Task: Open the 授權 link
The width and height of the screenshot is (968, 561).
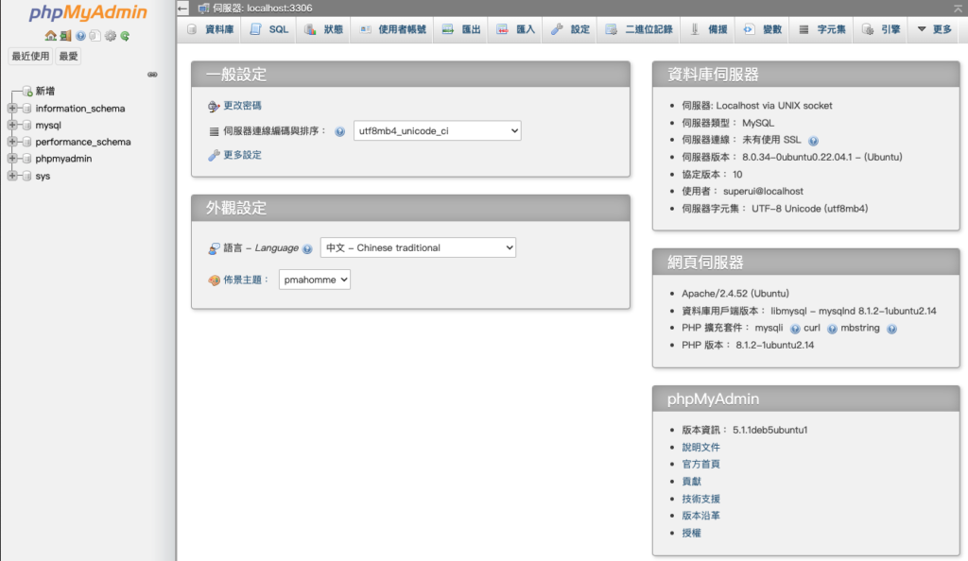Action: coord(691,533)
